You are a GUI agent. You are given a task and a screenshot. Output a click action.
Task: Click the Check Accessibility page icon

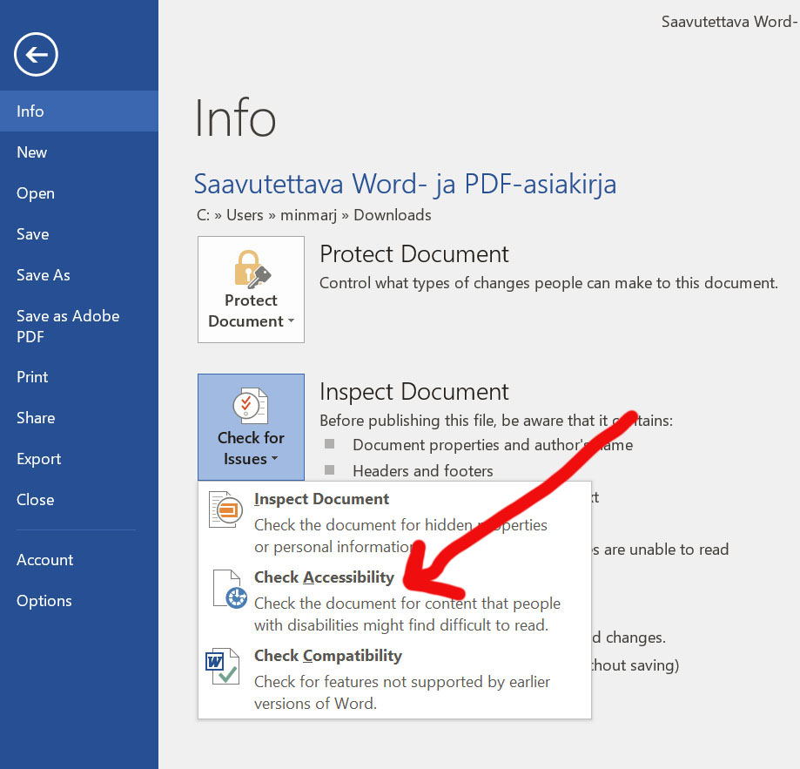230,589
